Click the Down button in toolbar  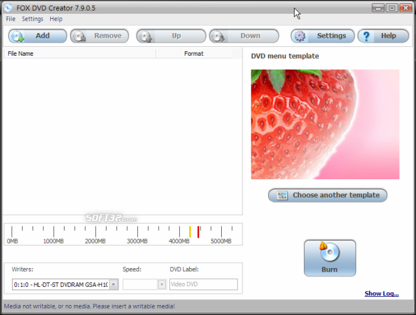[x=244, y=36]
